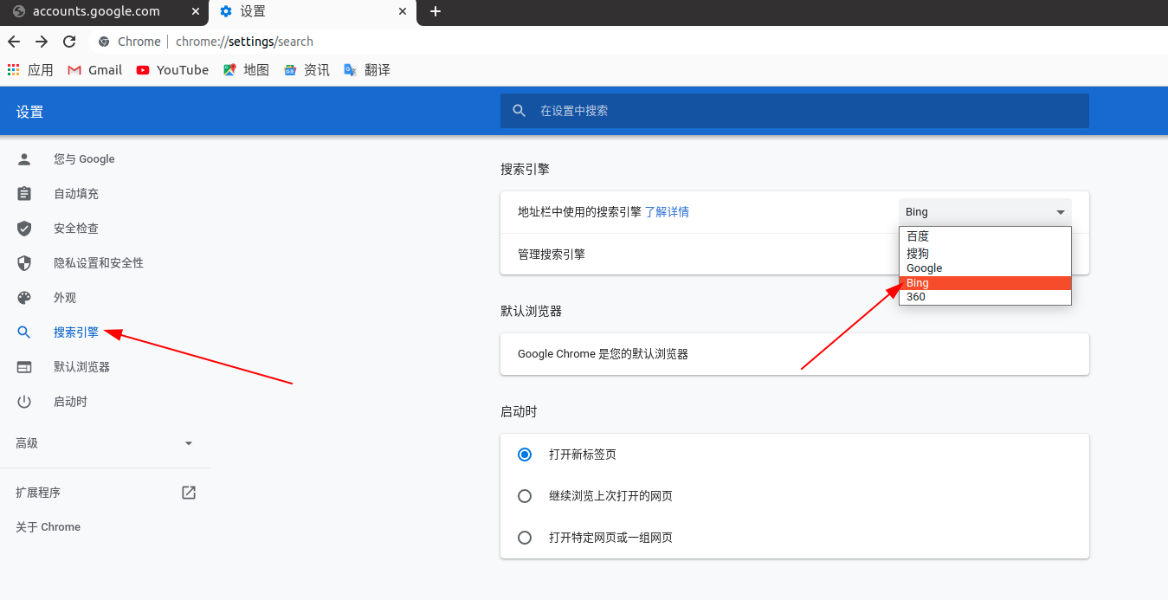
Task: Select 打开特定网页或一组网页 radio option
Action: (x=525, y=538)
